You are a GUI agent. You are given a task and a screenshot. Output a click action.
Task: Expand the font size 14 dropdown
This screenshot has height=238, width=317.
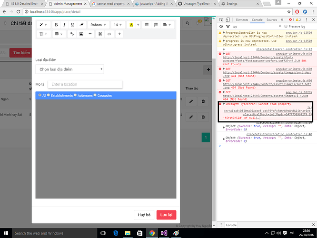tap(118, 25)
